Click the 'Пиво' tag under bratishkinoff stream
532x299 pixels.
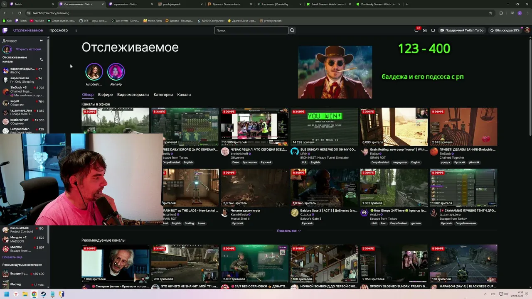tap(235, 162)
